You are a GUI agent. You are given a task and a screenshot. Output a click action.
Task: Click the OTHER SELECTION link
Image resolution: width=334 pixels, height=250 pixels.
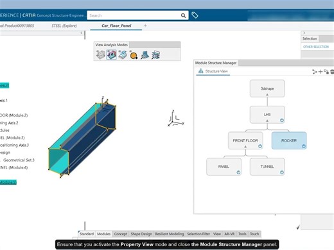(316, 47)
